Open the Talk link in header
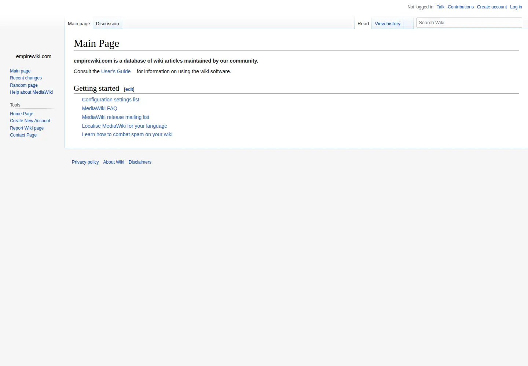The height and width of the screenshot is (366, 528). (x=440, y=7)
